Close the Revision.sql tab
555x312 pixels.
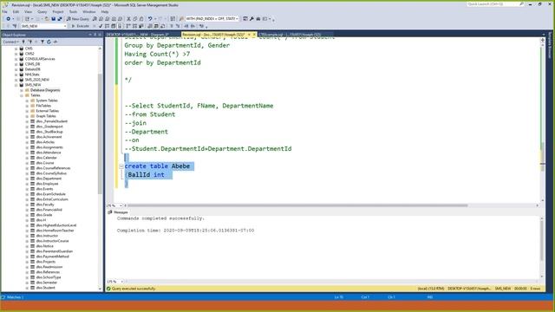point(254,35)
